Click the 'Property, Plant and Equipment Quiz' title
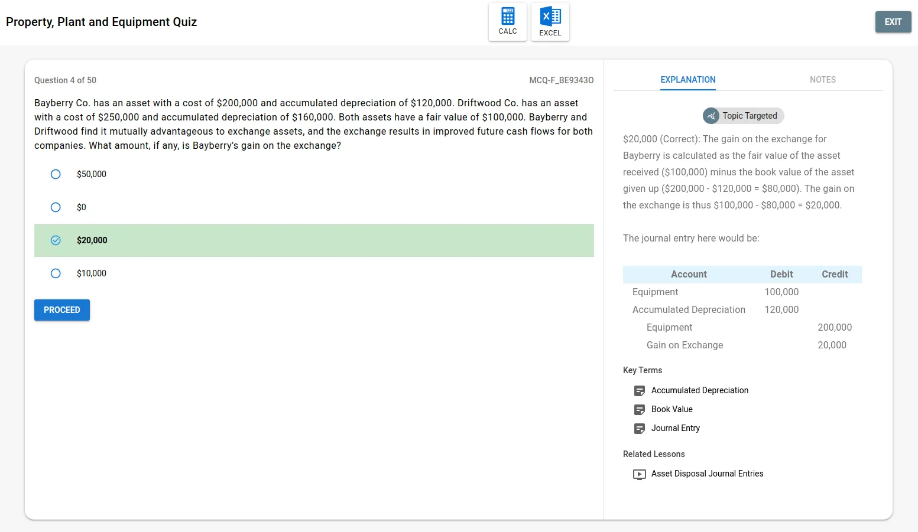 pos(101,22)
